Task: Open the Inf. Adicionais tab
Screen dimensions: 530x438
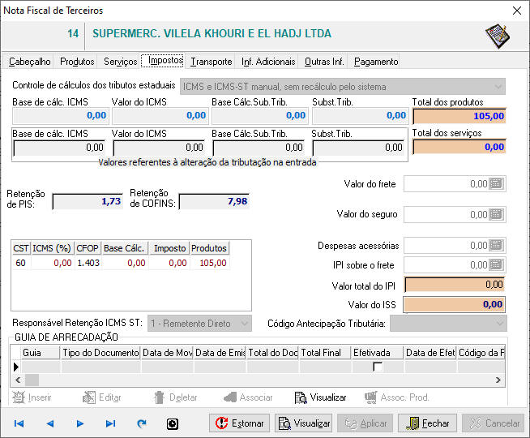Action: 268,62
